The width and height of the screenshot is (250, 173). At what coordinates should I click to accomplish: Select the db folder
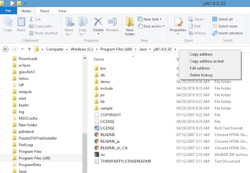(102, 75)
